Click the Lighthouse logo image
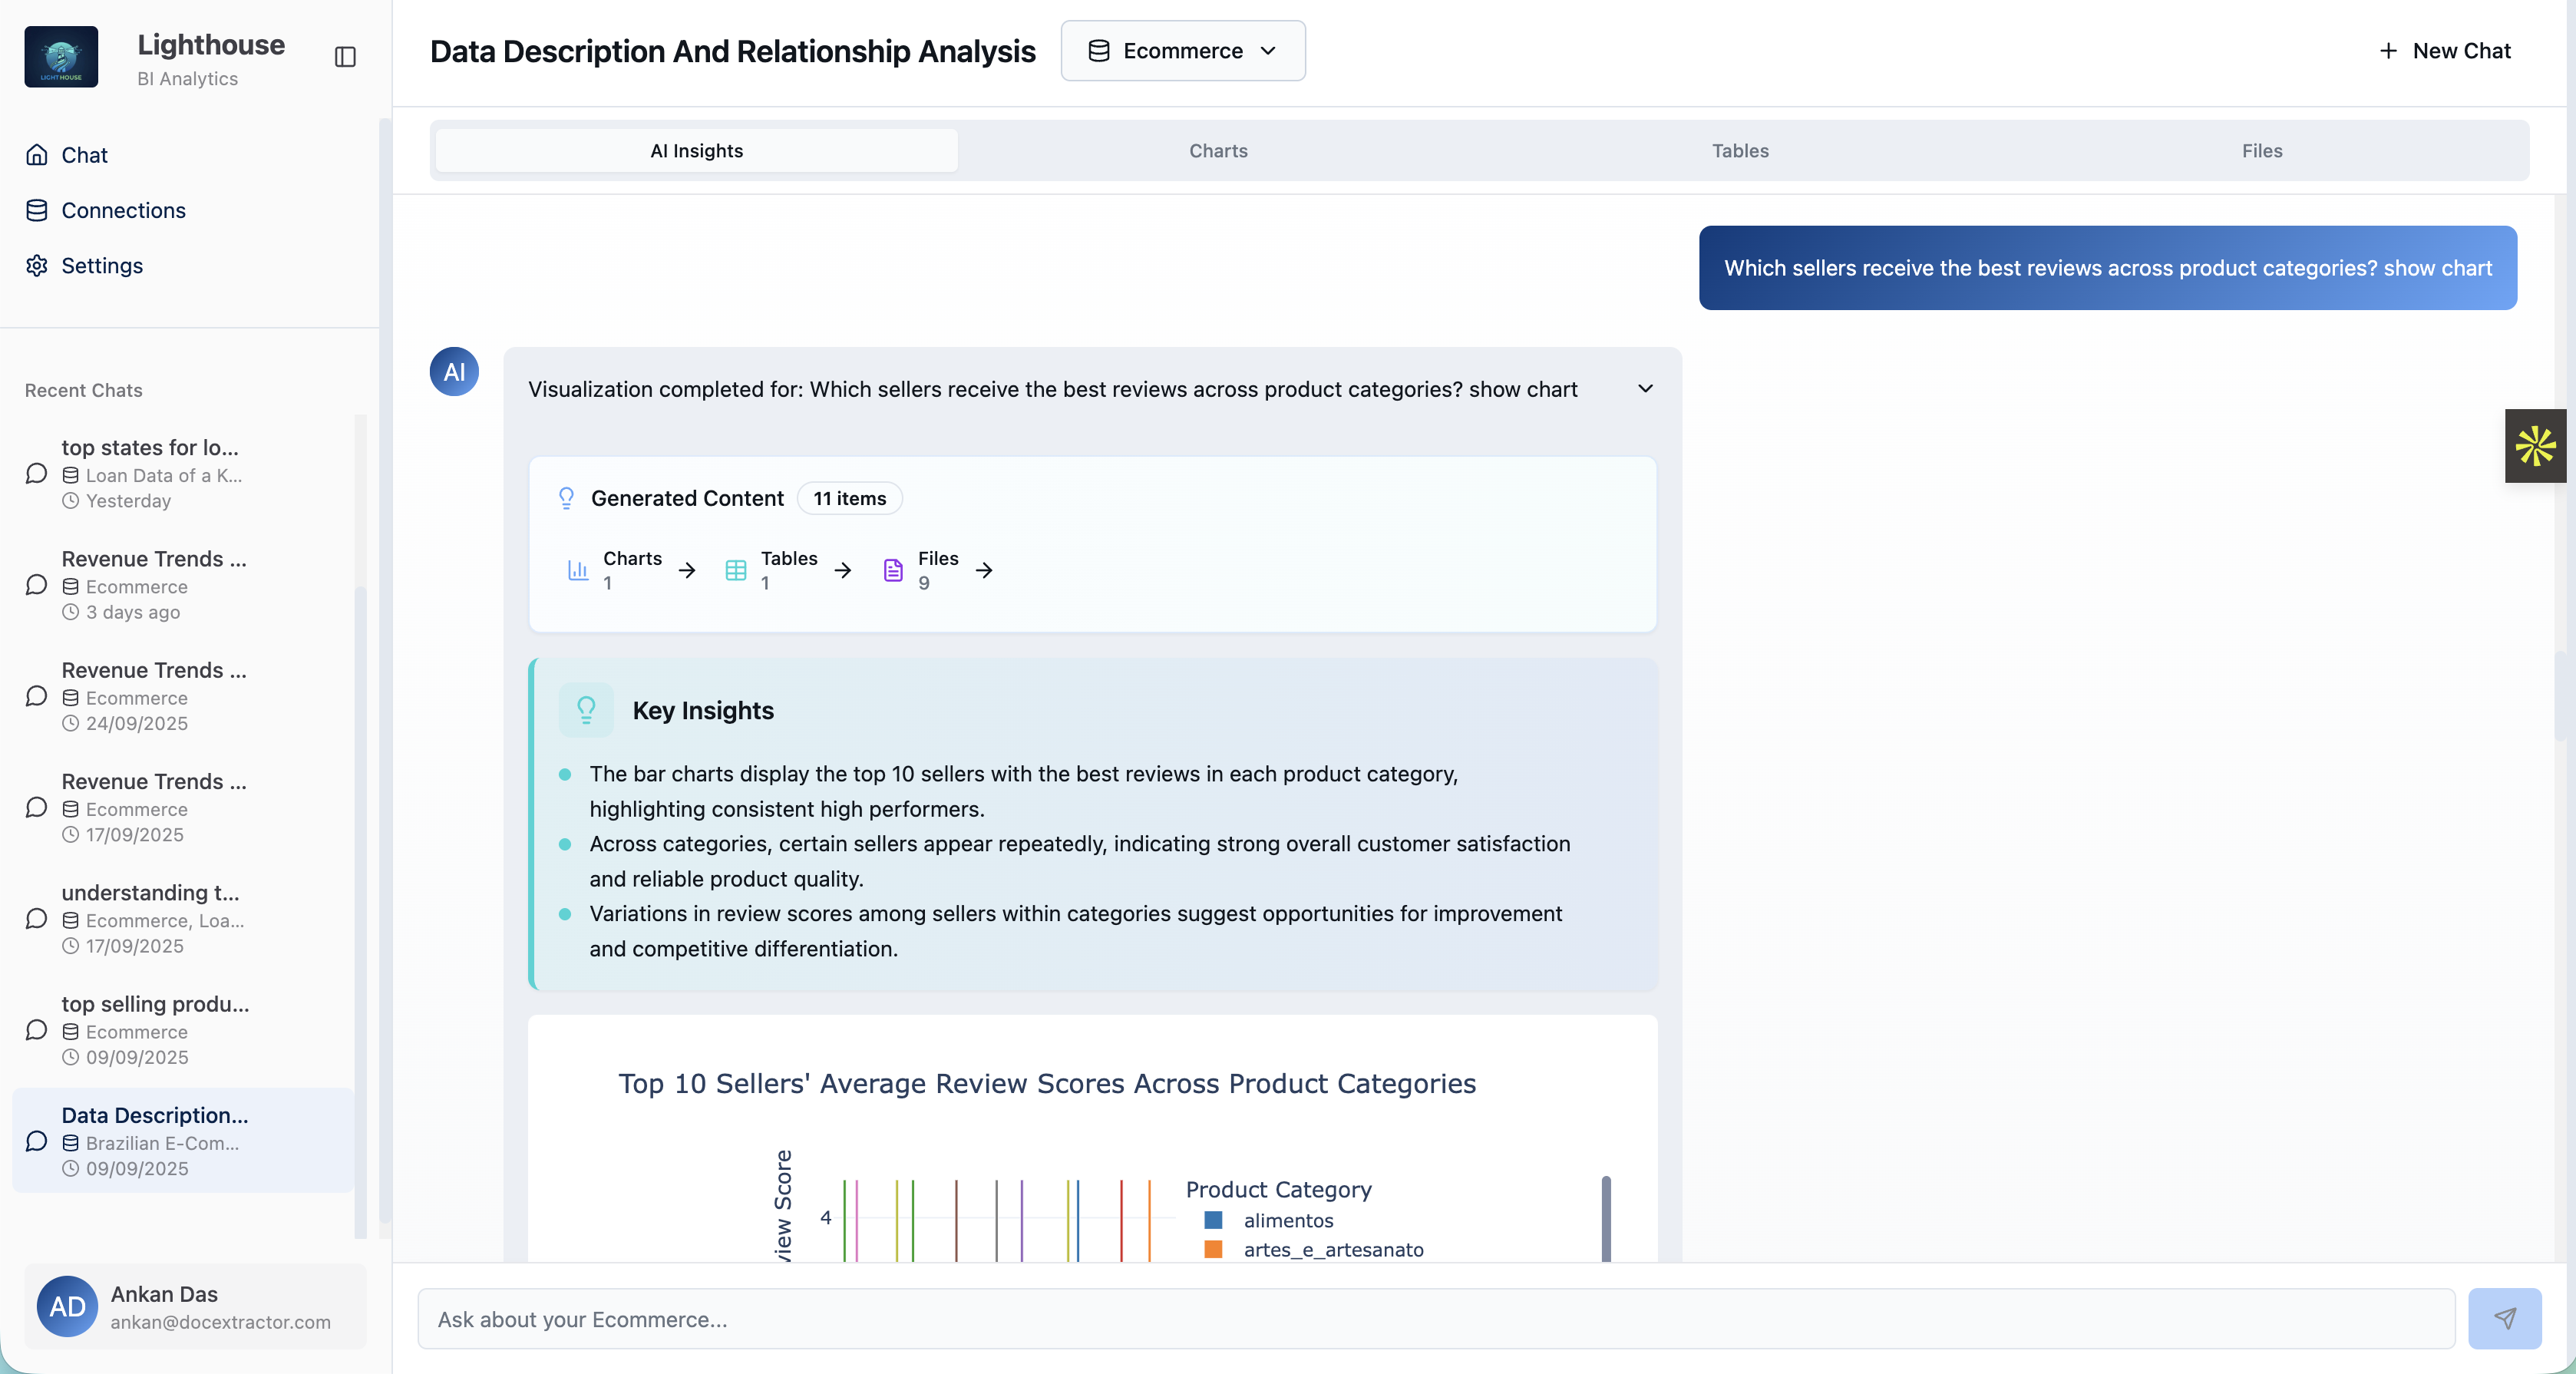This screenshot has height=1374, width=2576. 61,57
